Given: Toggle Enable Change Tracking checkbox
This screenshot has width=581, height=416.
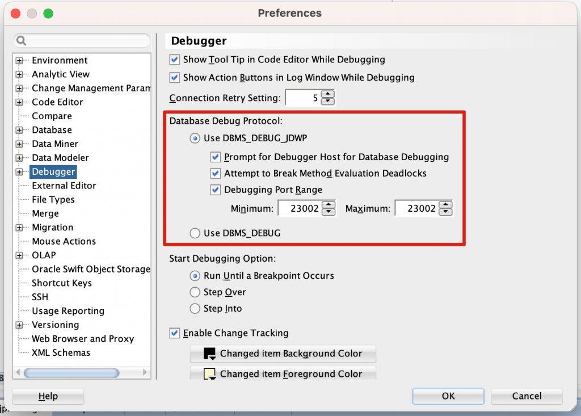Looking at the screenshot, I should click(x=175, y=333).
